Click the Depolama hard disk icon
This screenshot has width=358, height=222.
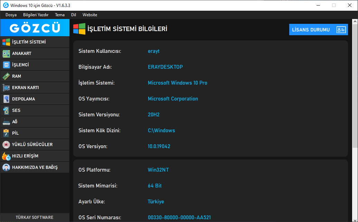click(x=6, y=99)
